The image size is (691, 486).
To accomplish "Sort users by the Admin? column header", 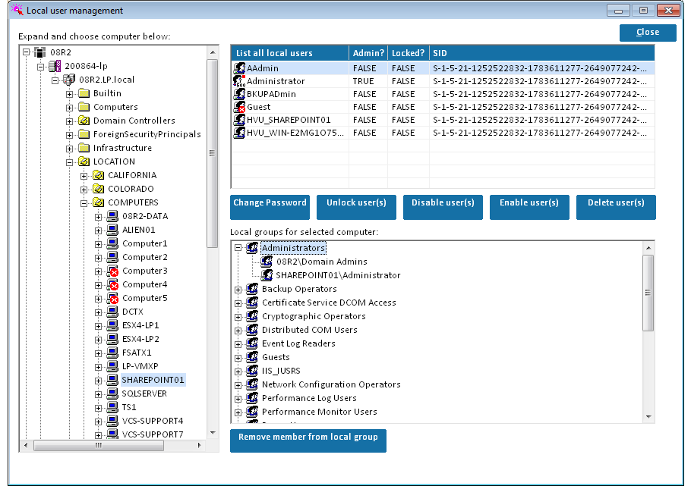I will [x=368, y=53].
